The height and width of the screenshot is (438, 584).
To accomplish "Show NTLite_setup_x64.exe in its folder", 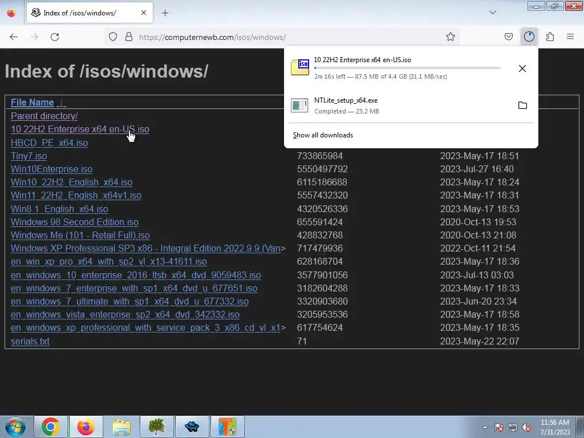I will point(522,106).
